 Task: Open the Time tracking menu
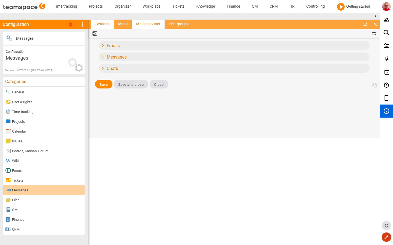click(x=65, y=6)
